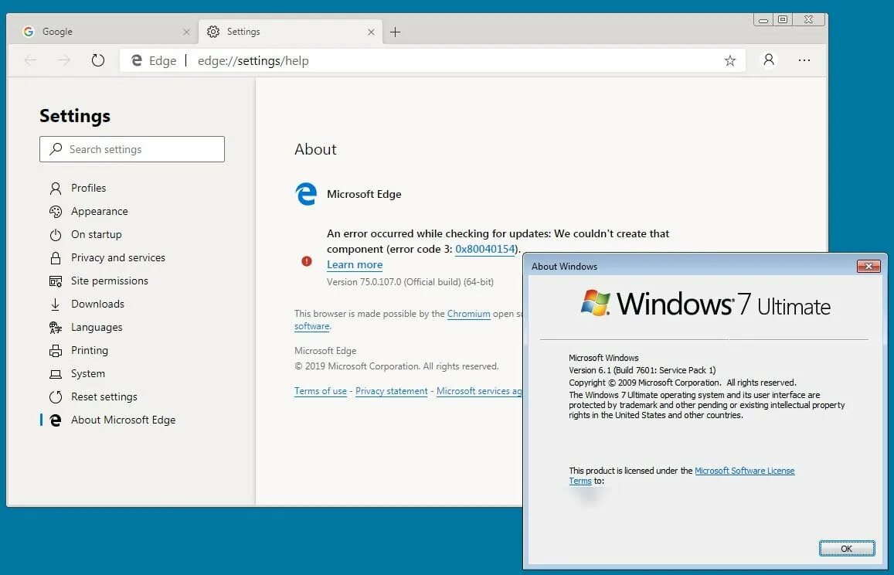Viewport: 894px width, 575px height.
Task: Click the magnifier icon in Search settings
Action: (56, 149)
